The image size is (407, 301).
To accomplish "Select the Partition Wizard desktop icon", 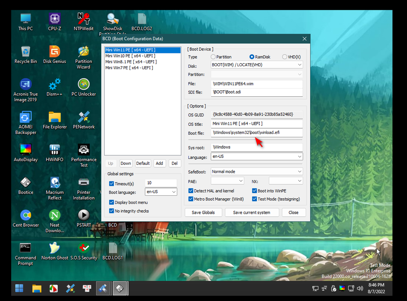I will [84, 57].
